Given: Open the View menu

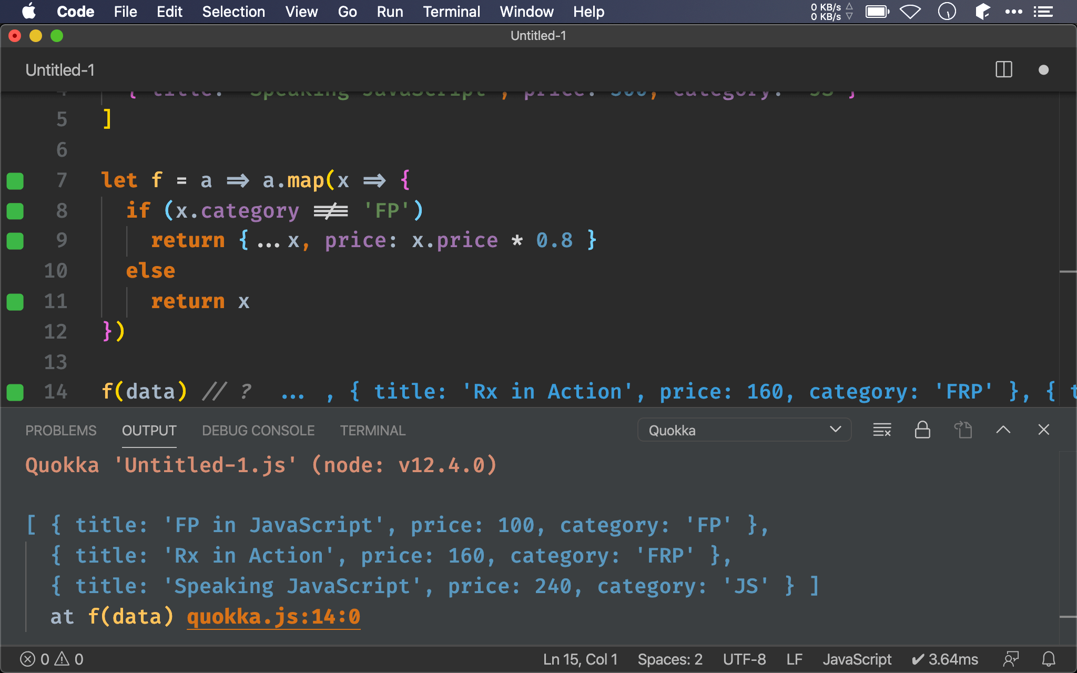Looking at the screenshot, I should [301, 12].
